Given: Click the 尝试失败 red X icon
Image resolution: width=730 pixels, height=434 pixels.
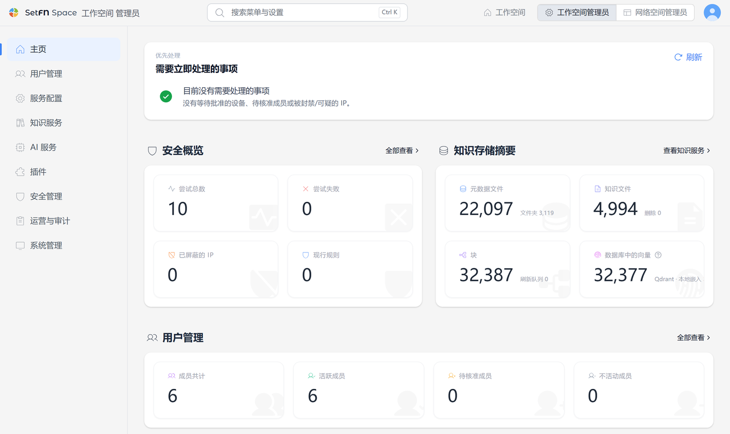Looking at the screenshot, I should [306, 189].
